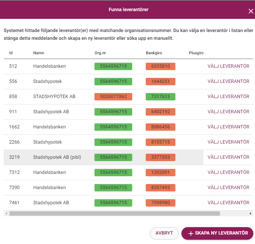This screenshot has height=244, width=255.
Task: Click the bankgiro 7598980 badge
Action: pos(161,203)
